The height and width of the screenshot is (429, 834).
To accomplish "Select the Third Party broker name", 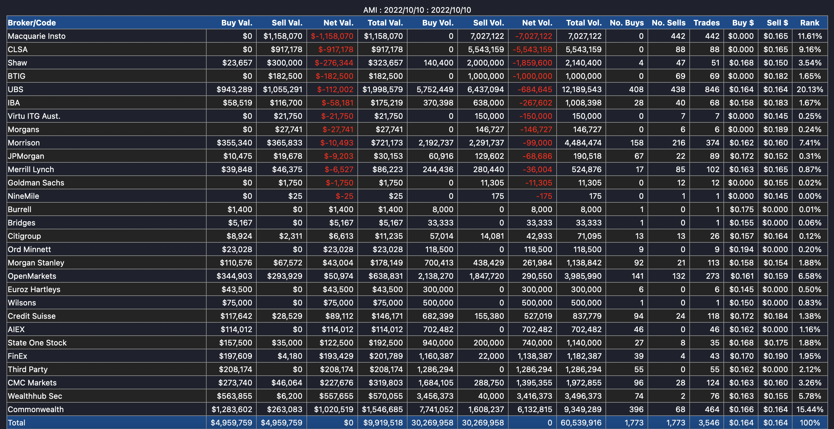I will [x=28, y=369].
